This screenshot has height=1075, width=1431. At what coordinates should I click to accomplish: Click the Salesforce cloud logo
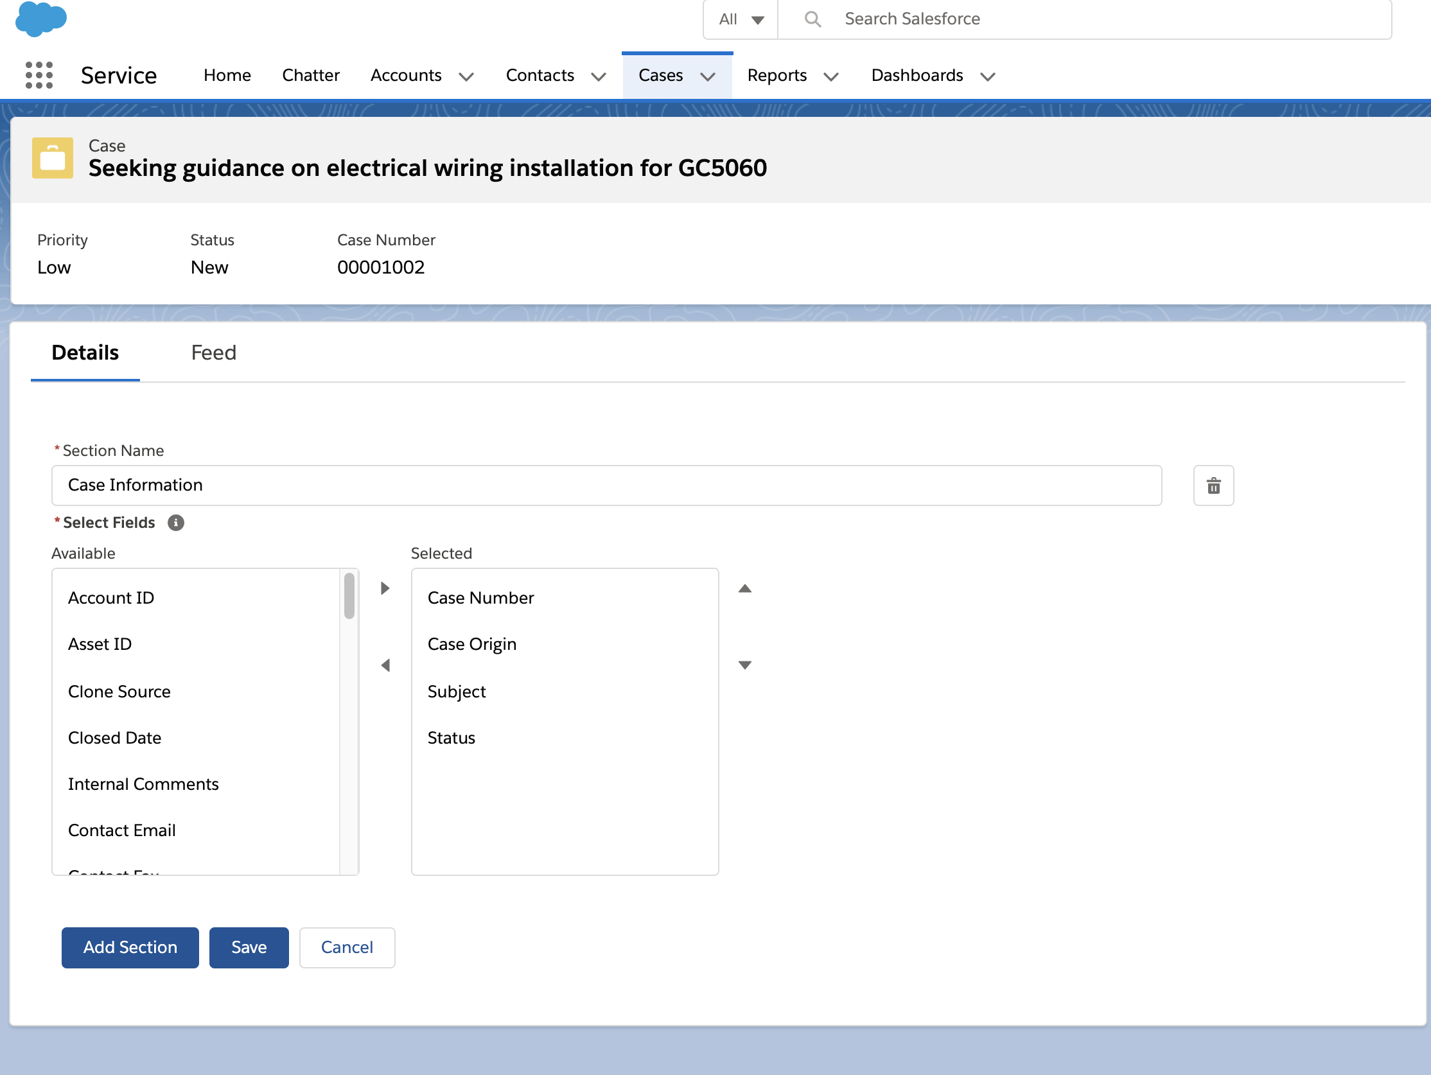pyautogui.click(x=40, y=18)
